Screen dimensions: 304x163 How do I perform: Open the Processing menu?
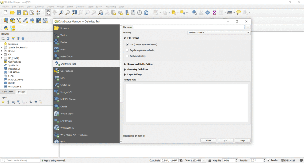click(110, 7)
